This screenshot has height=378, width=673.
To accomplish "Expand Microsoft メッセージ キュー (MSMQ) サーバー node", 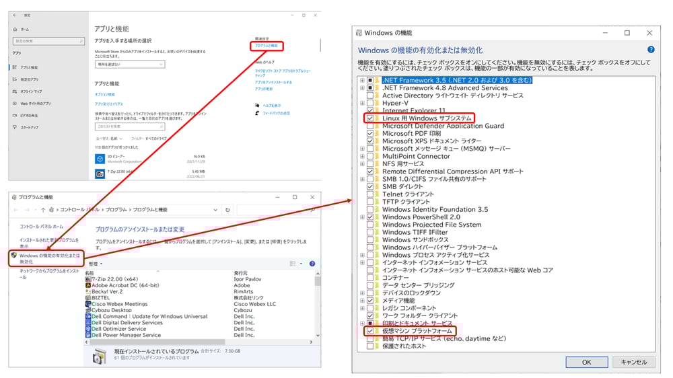I will 362,149.
